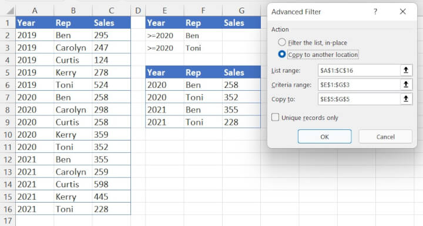Click into the List range field
The image size is (423, 226).
[x=359, y=70]
